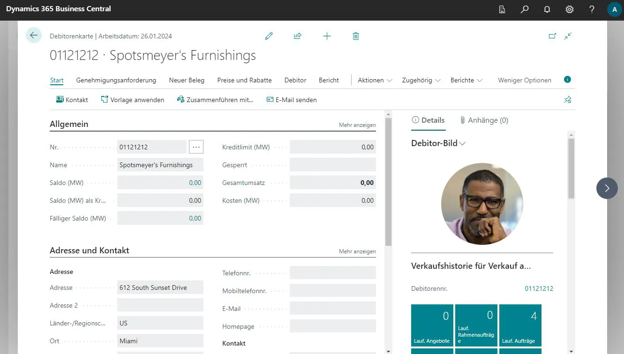
Task: Open help question mark icon
Action: pyautogui.click(x=592, y=9)
